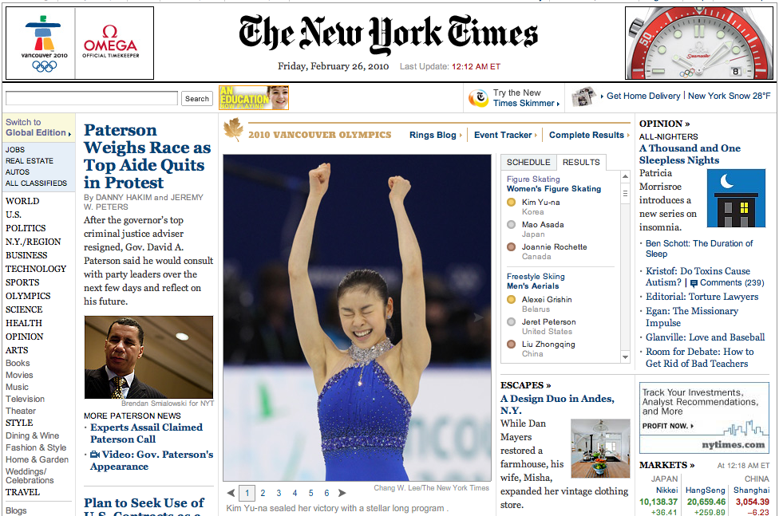Jump to slideshow photo 3
779x516 pixels.
[x=279, y=494]
